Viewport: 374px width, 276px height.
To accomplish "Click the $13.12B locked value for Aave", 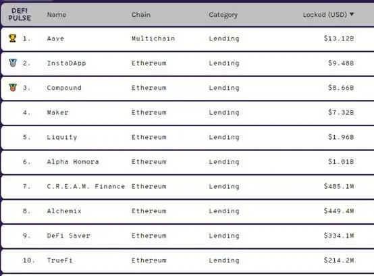I will coord(339,38).
